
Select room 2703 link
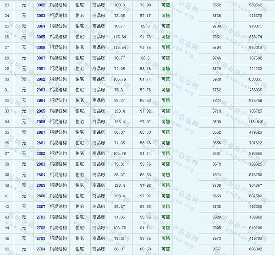41,239
